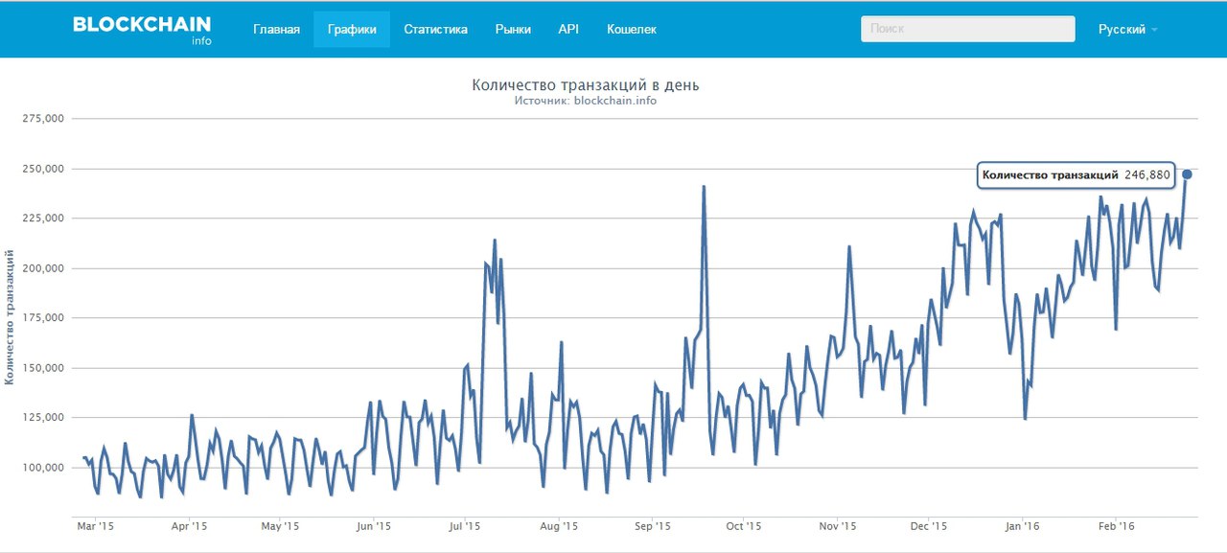The image size is (1227, 553).
Task: Open the Рынки section
Action: click(x=513, y=30)
